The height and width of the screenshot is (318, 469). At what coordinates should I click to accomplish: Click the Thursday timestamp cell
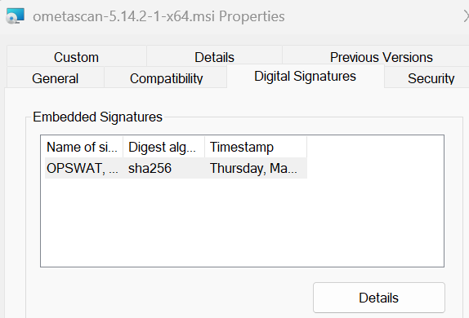click(253, 168)
